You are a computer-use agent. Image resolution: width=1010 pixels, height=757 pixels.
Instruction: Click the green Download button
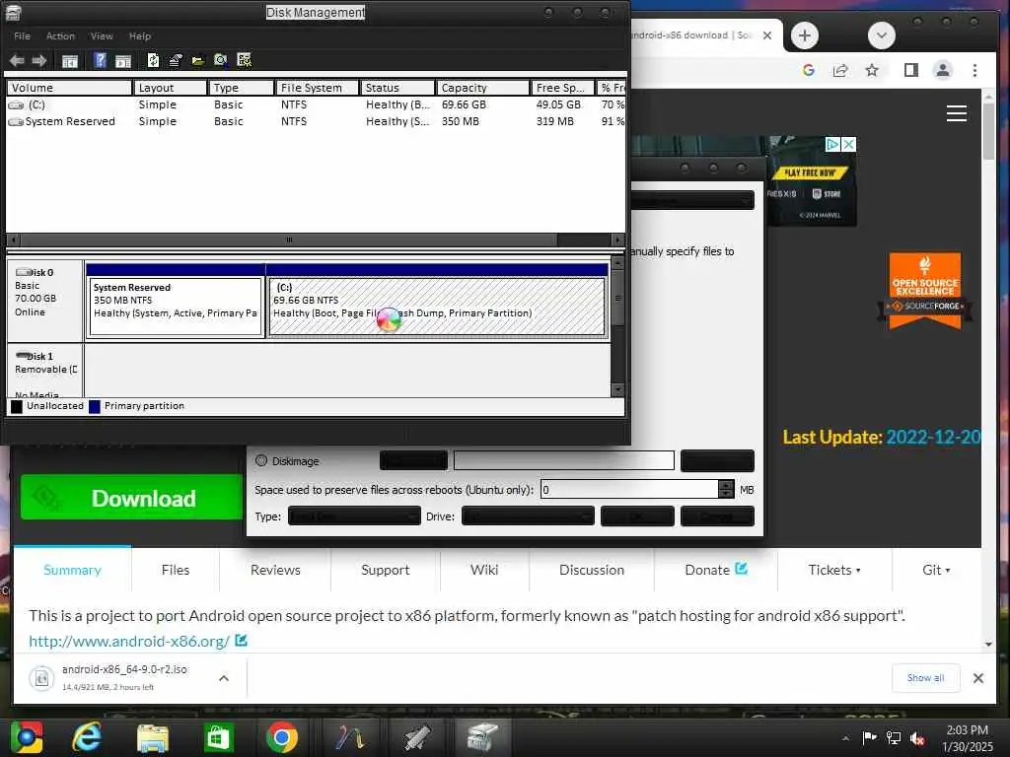[x=132, y=498]
